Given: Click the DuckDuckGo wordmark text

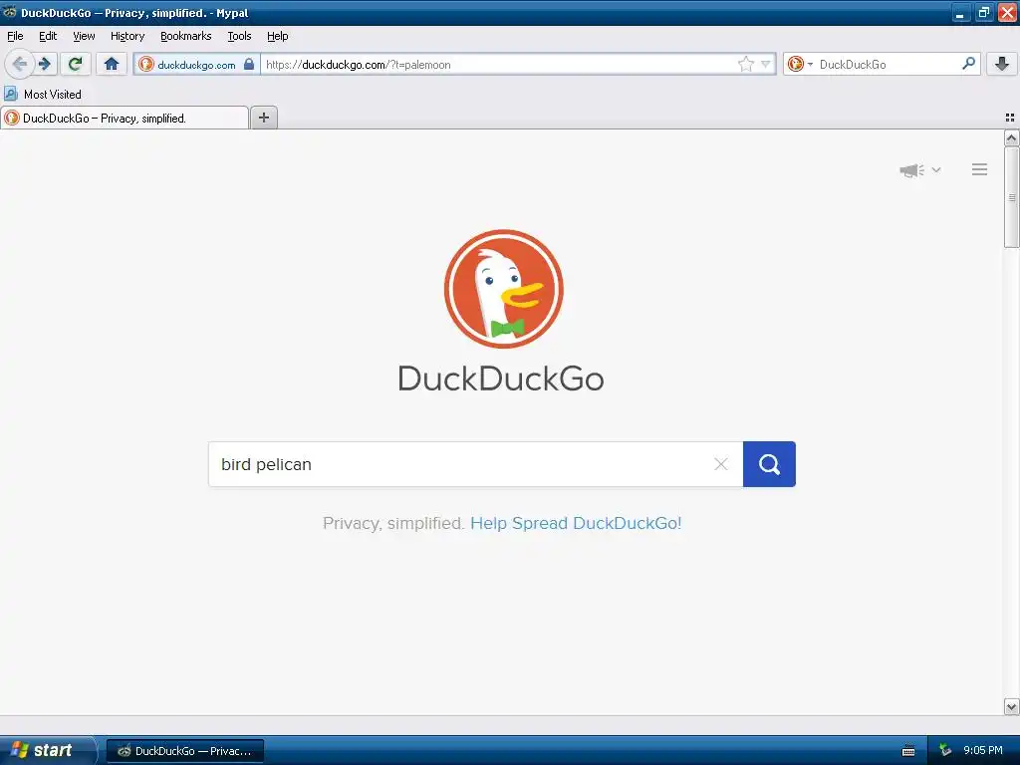Looking at the screenshot, I should [501, 379].
